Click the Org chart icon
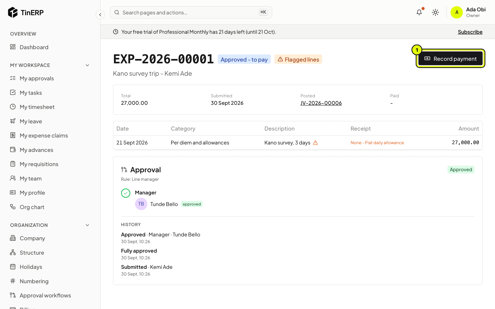 13,207
